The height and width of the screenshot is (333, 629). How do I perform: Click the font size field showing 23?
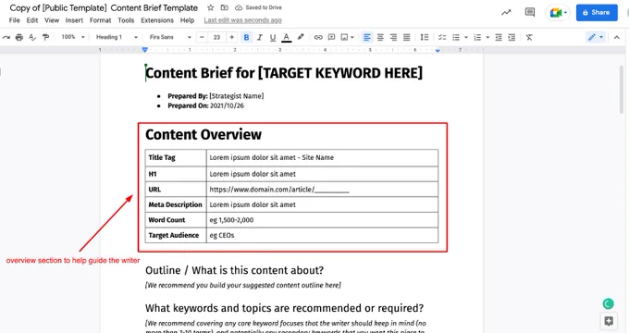pos(216,37)
